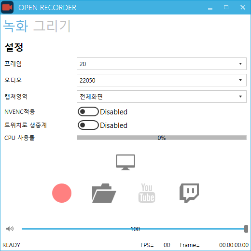
Task: Minimize the Open Recorder window
Action: pyautogui.click(x=210, y=7)
